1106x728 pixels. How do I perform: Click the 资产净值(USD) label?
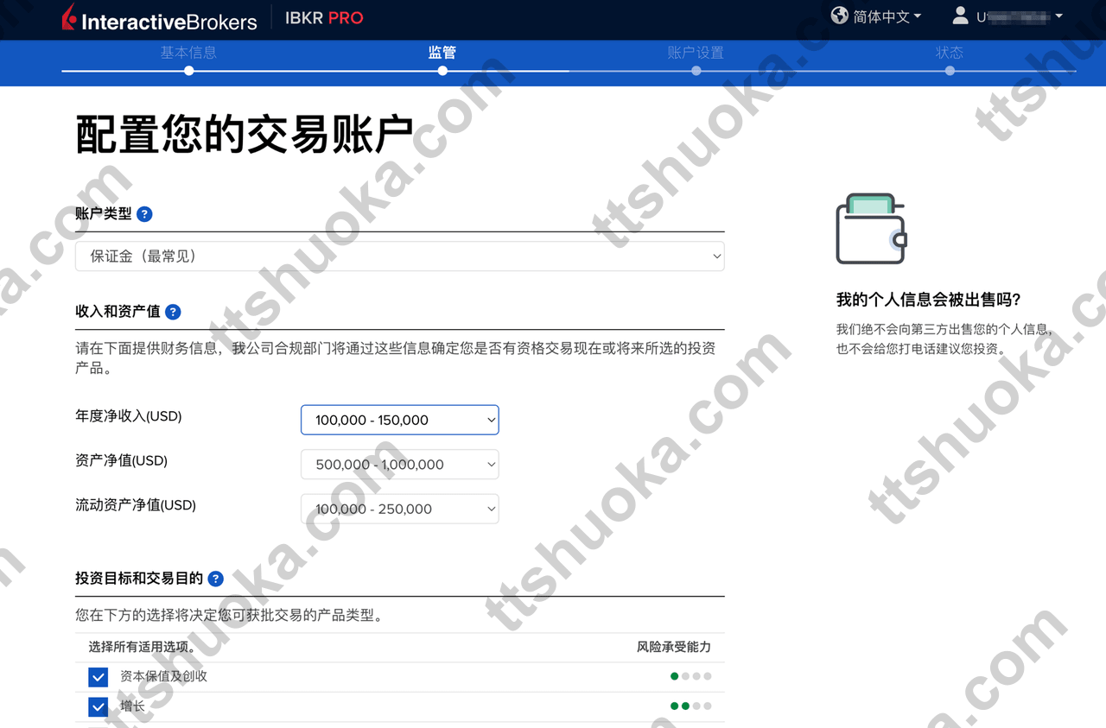(122, 461)
